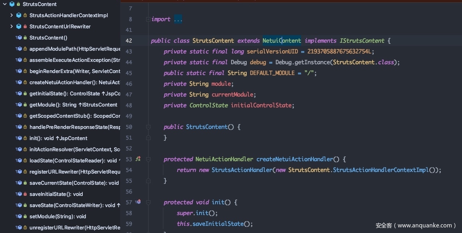The image size is (462, 233).
Task: Expand the StrutsContentUrlRewriter inner class node
Action: (x=12, y=26)
